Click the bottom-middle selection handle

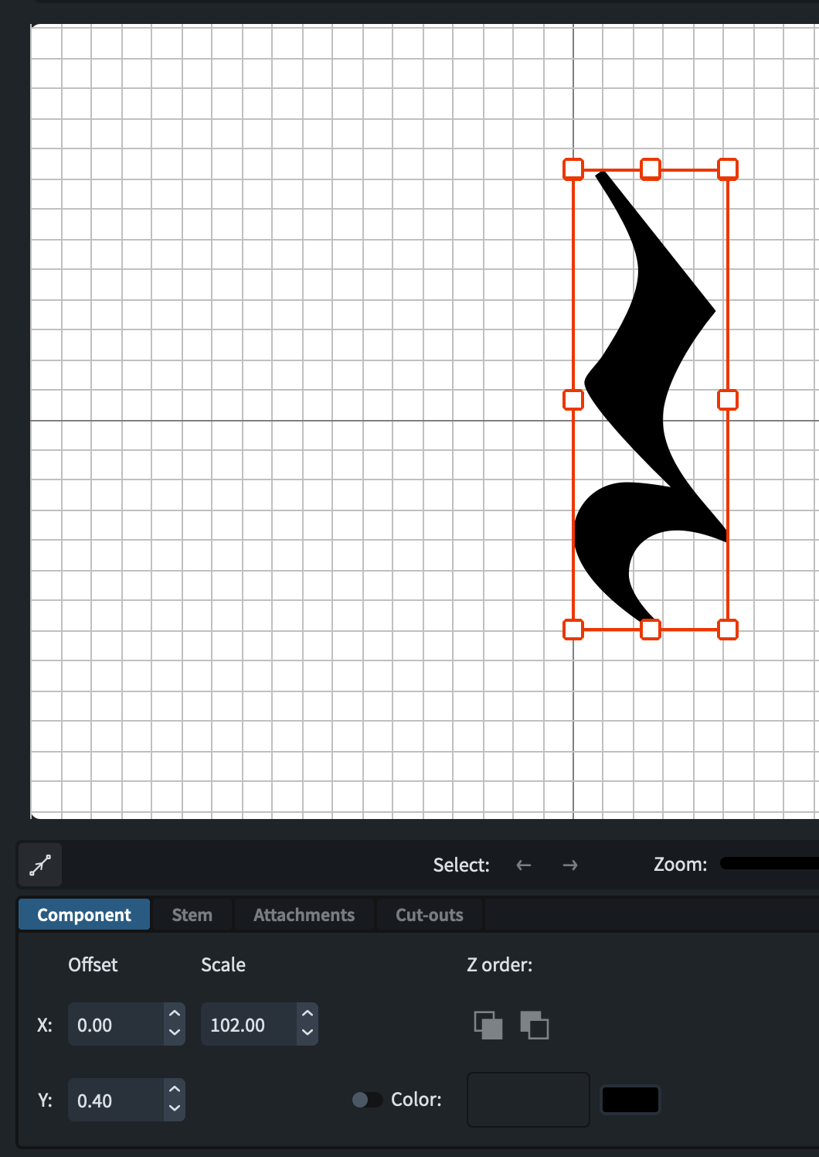click(x=651, y=630)
